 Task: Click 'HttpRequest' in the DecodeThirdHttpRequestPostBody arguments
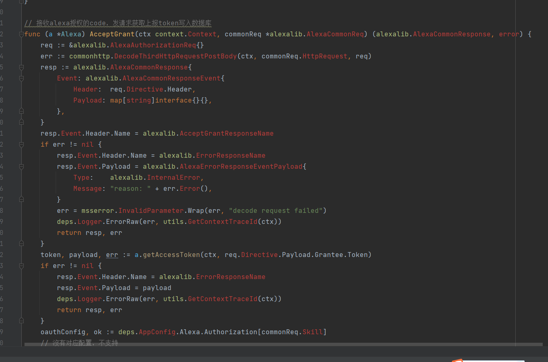pos(325,56)
